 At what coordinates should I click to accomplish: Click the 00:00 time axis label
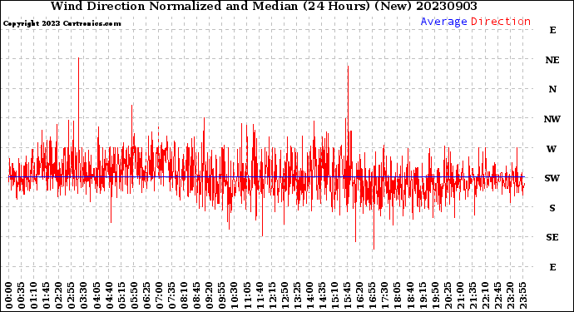pyautogui.click(x=9, y=295)
